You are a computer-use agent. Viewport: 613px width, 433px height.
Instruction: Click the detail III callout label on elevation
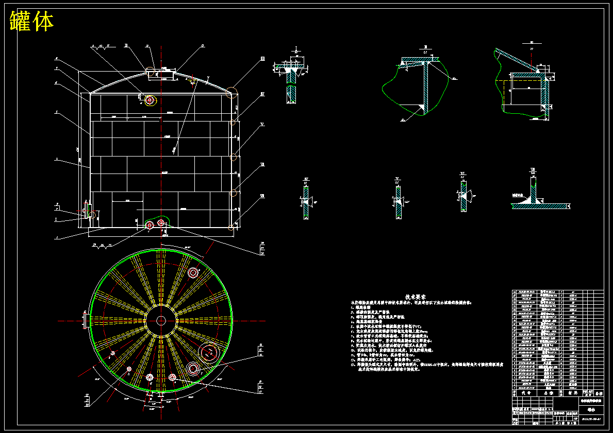[x=263, y=59]
